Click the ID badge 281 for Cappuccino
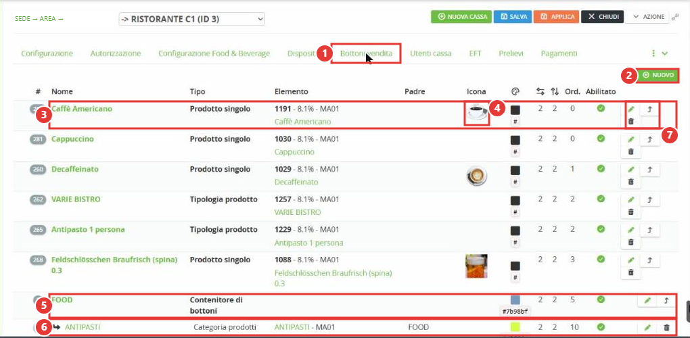This screenshot has height=338, width=690. point(39,139)
